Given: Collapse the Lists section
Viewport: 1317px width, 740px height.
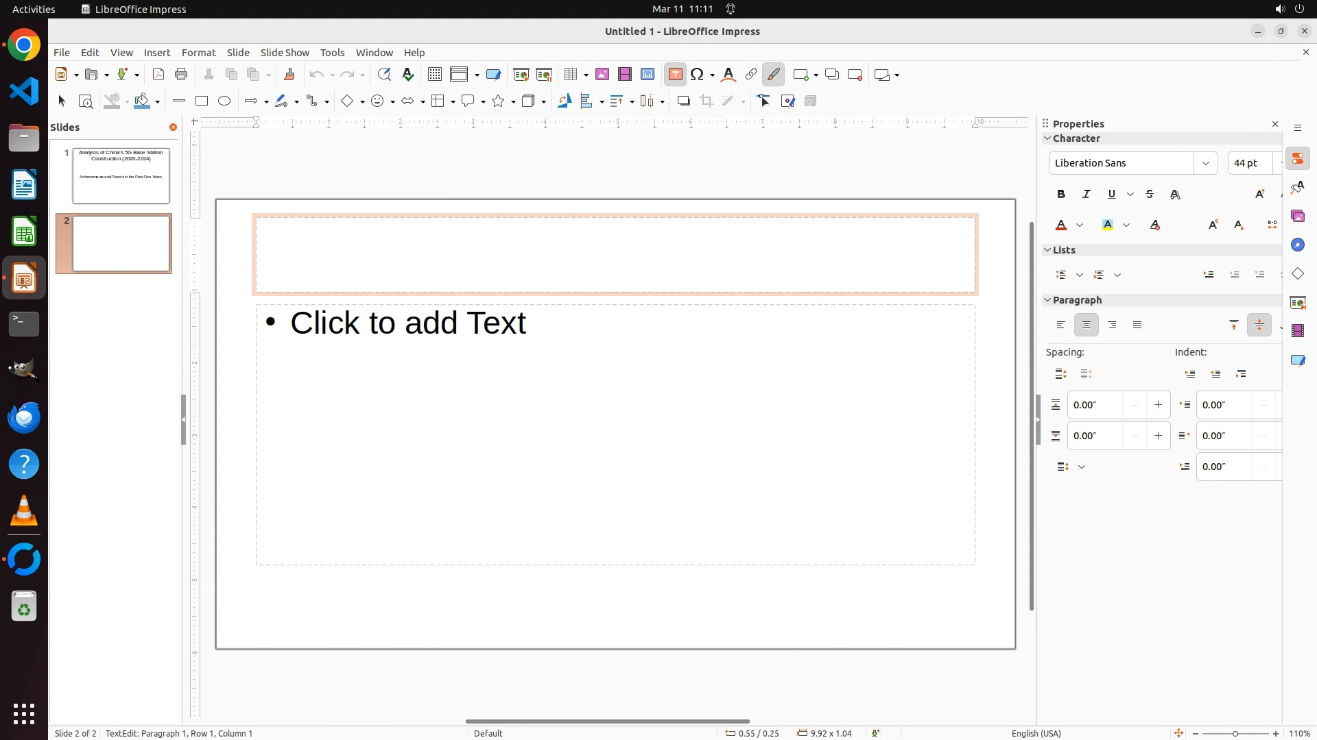Looking at the screenshot, I should (1048, 250).
